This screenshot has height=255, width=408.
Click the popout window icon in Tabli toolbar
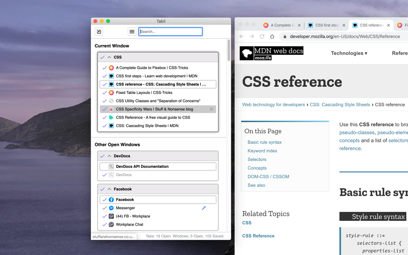98,32
